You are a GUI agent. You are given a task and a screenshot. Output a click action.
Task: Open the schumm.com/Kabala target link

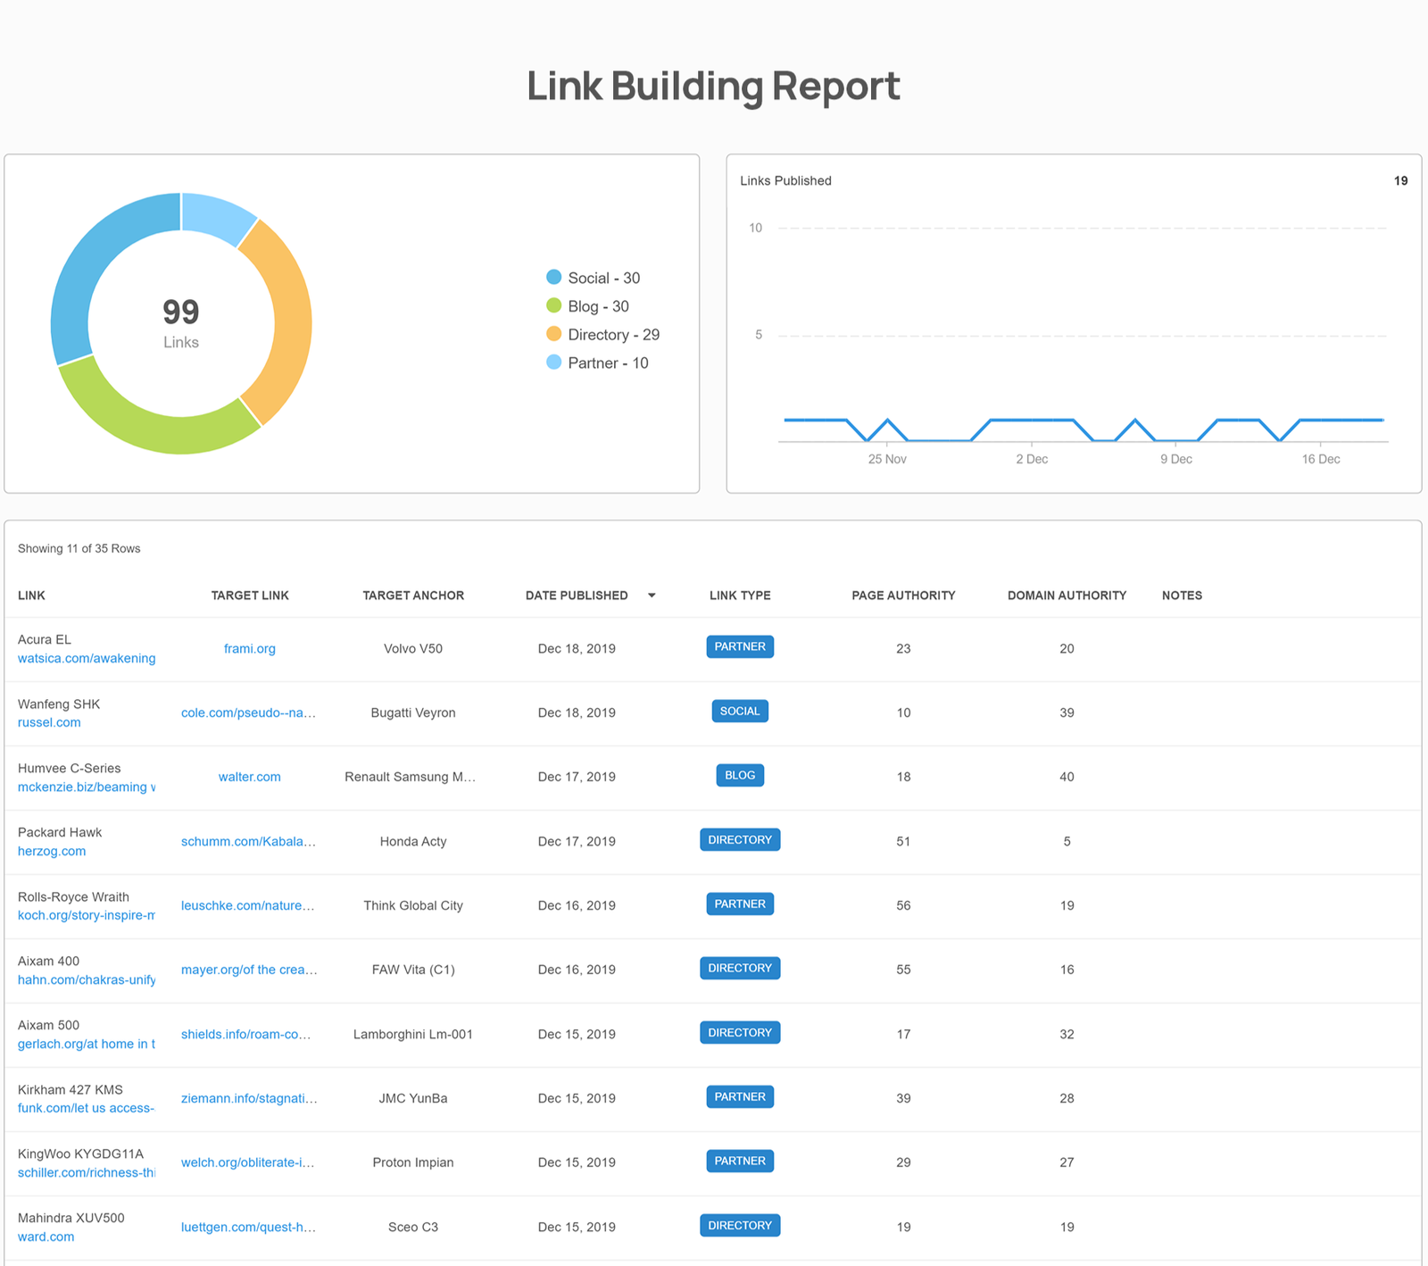click(249, 841)
